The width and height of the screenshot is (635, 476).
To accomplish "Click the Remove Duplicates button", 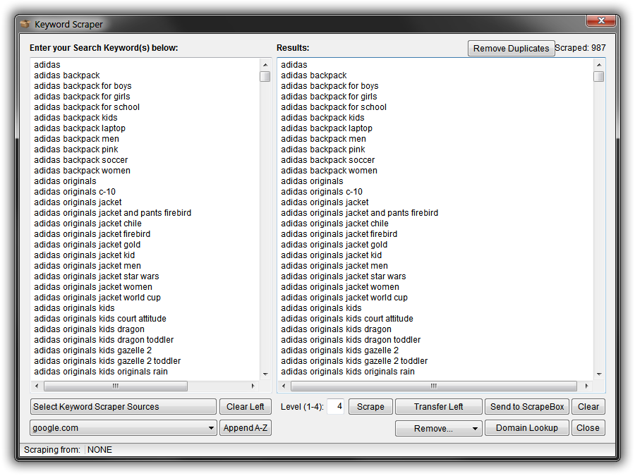I will (x=511, y=49).
